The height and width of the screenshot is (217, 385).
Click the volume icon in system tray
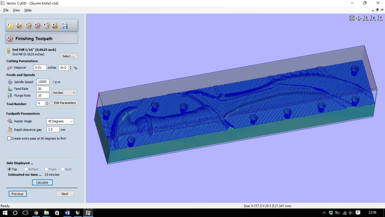pyautogui.click(x=351, y=213)
